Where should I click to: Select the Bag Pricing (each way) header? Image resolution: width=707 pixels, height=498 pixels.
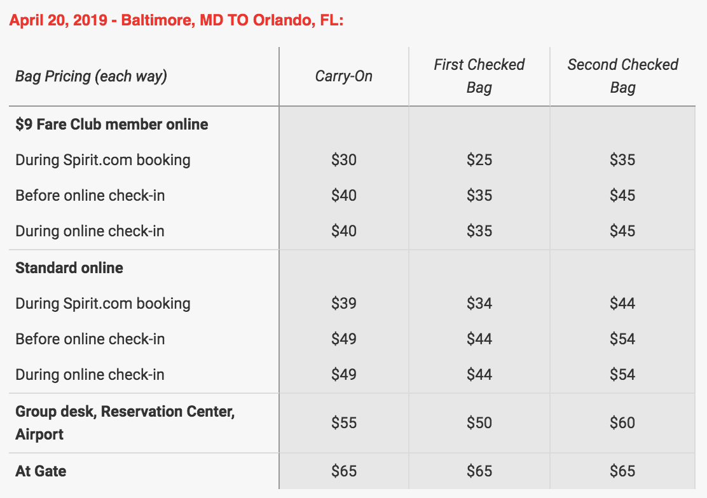coord(91,76)
